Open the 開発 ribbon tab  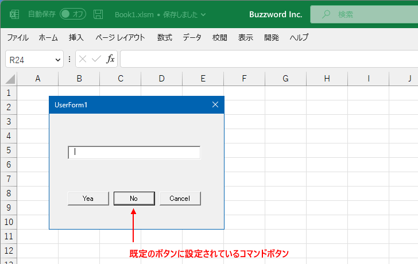pos(272,37)
